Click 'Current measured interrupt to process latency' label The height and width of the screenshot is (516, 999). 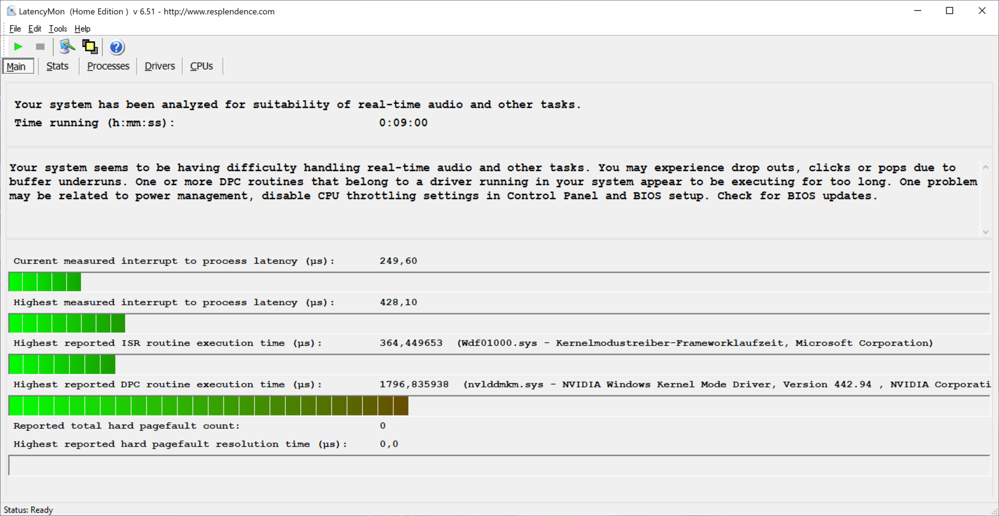174,261
